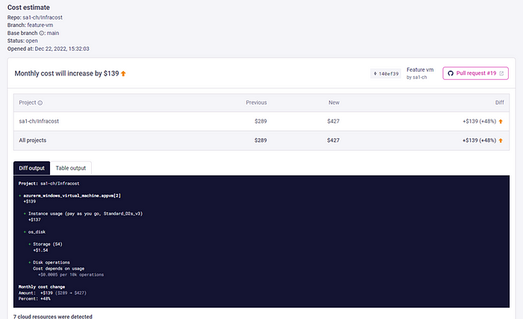
Task: Click +$139 (+48%) in sa1-ch/infracost row
Action: tap(480, 121)
